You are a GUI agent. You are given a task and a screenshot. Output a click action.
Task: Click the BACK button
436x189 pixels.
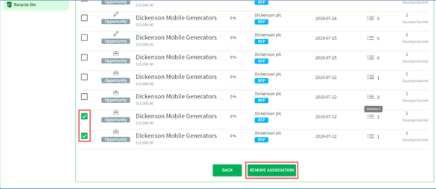[x=227, y=170]
